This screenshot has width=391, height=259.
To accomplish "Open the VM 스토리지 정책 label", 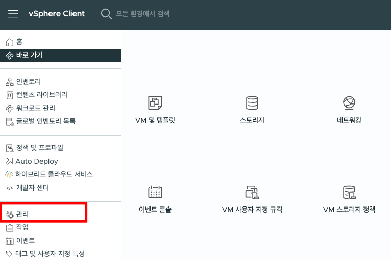I will pyautogui.click(x=349, y=209).
